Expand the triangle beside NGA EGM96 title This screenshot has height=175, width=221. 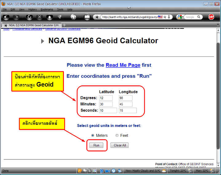42,41
